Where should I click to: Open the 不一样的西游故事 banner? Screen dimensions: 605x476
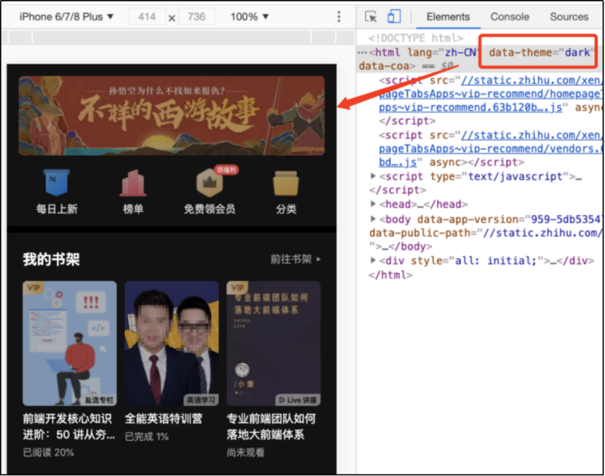point(172,116)
